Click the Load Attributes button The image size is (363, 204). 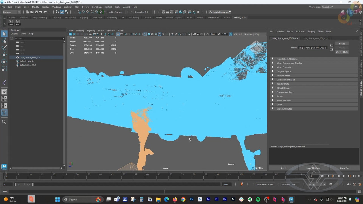[x=314, y=168]
